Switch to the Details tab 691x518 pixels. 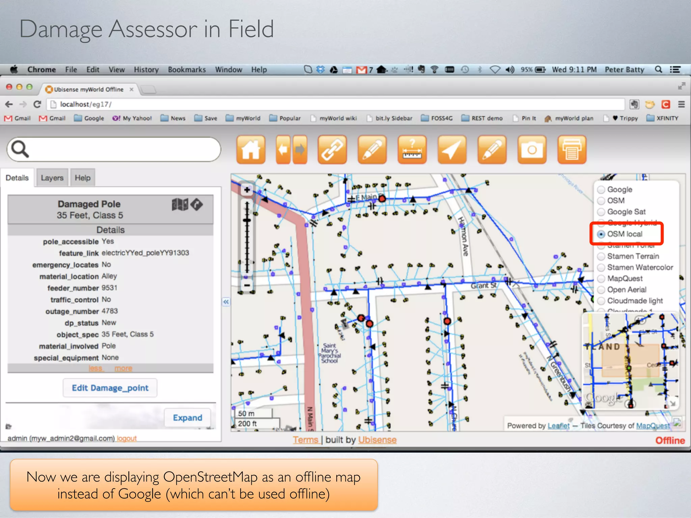17,178
